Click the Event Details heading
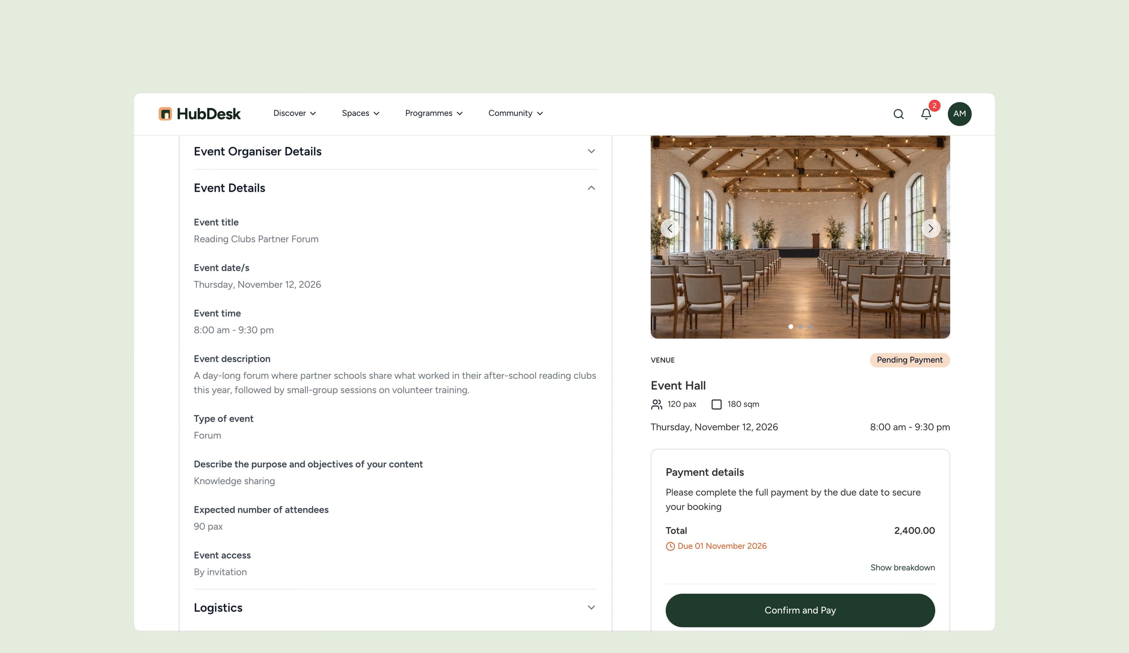Image resolution: width=1129 pixels, height=653 pixels. point(229,188)
